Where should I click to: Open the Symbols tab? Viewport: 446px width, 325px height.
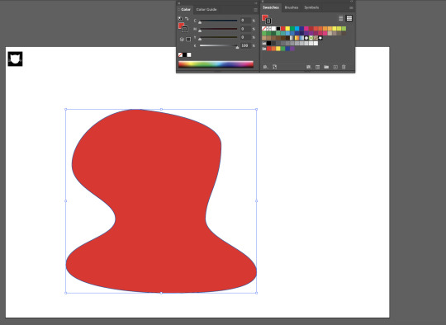[x=311, y=7]
